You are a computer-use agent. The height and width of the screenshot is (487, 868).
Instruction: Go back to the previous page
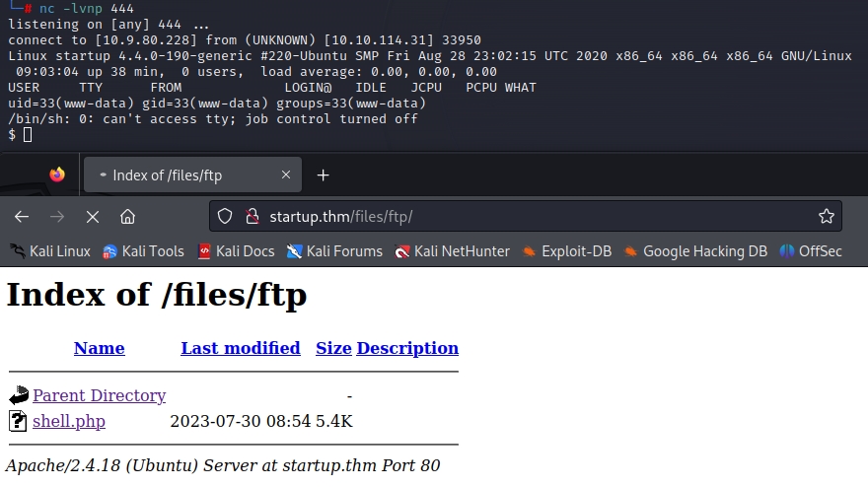click(x=22, y=216)
